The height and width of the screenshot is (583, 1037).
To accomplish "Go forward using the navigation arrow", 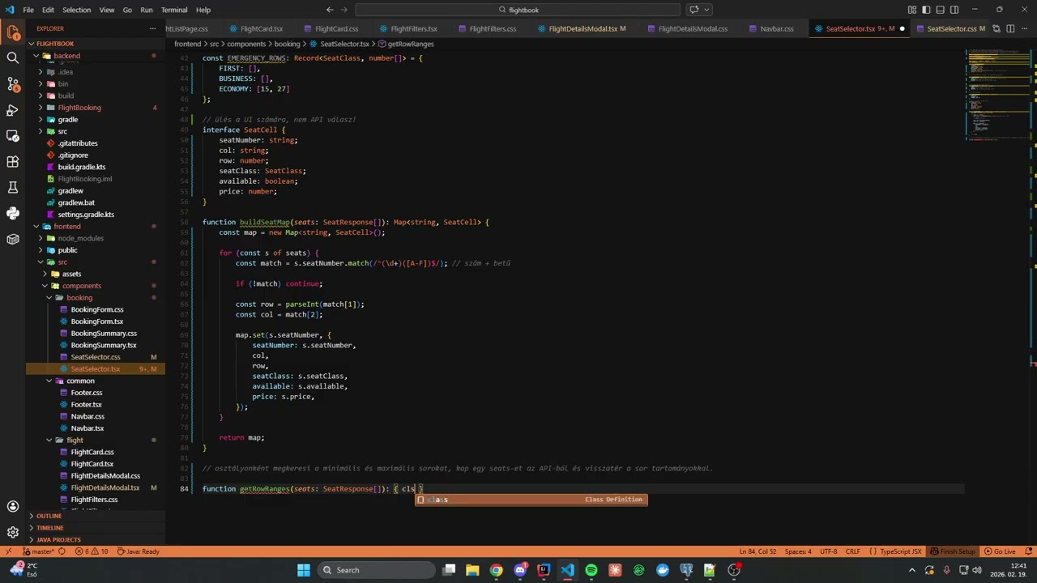I will 345,10.
